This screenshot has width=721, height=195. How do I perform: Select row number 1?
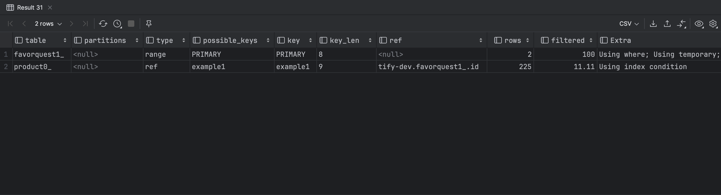pos(6,54)
